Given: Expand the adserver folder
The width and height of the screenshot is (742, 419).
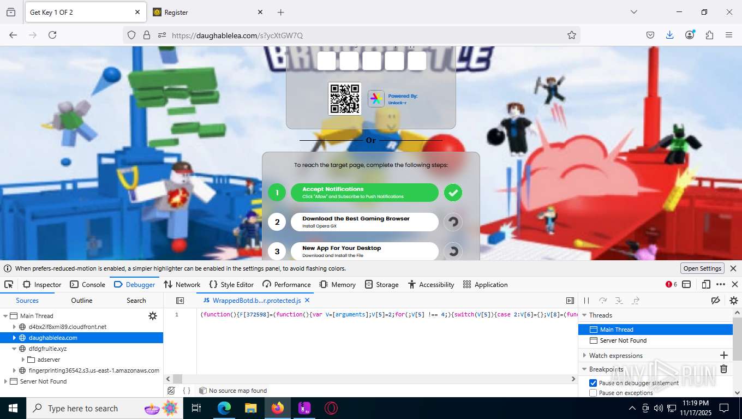Looking at the screenshot, I should click(23, 360).
